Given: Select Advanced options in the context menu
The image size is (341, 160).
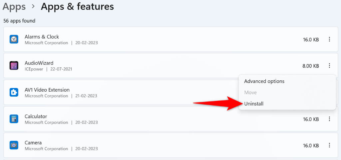Looking at the screenshot, I should tap(264, 81).
